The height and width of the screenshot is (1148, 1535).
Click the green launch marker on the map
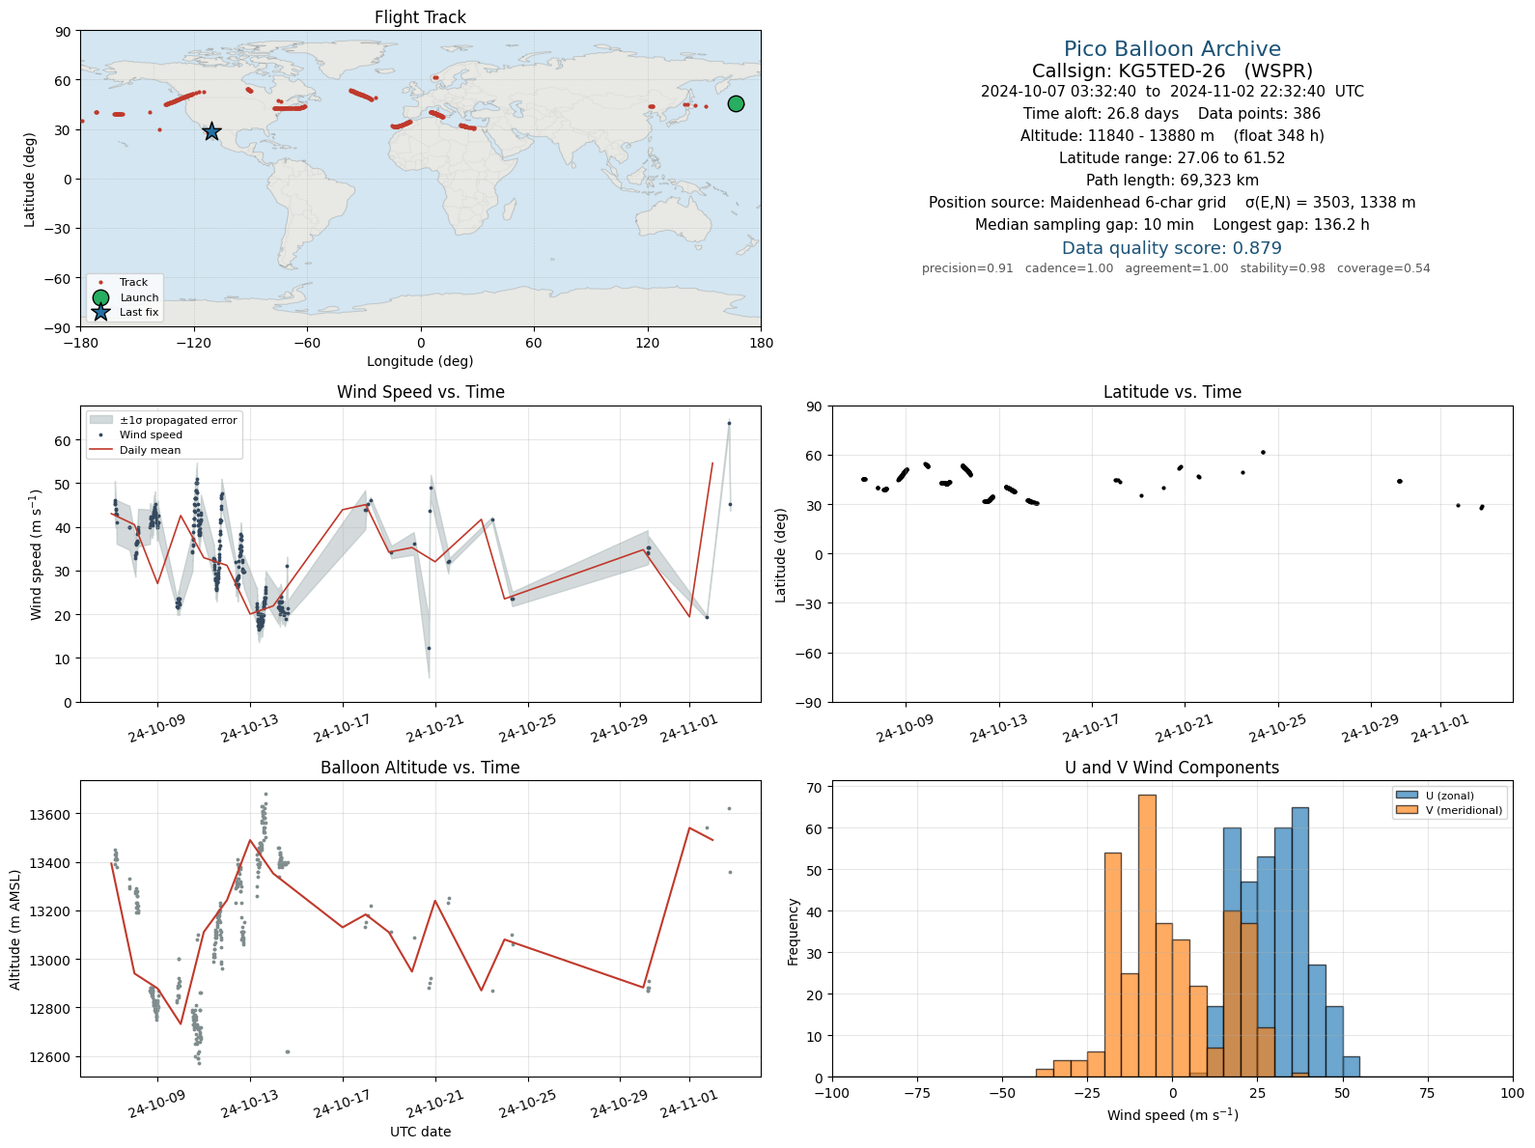click(x=736, y=103)
